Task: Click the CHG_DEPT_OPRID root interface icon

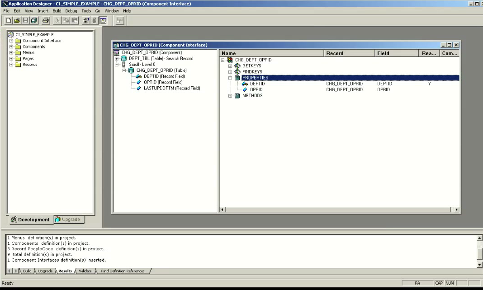Action: (x=230, y=60)
